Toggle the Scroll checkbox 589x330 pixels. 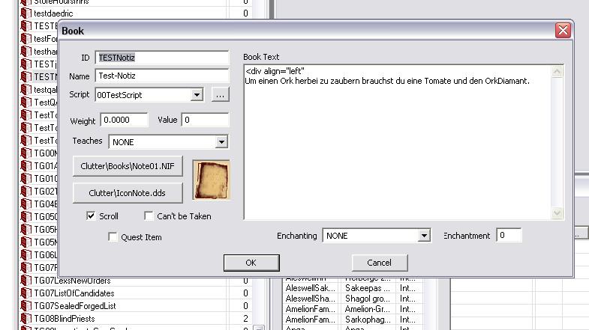click(91, 216)
